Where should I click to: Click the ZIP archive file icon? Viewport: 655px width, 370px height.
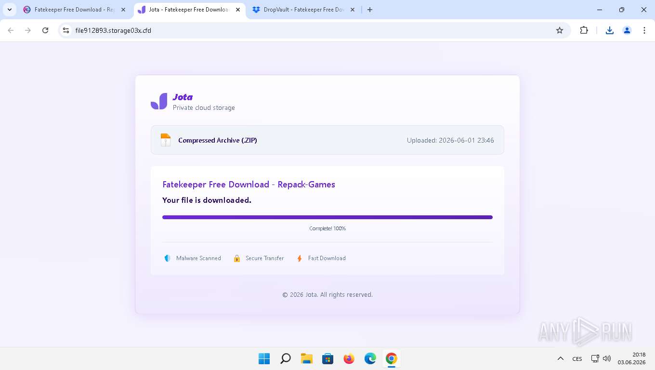point(166,140)
